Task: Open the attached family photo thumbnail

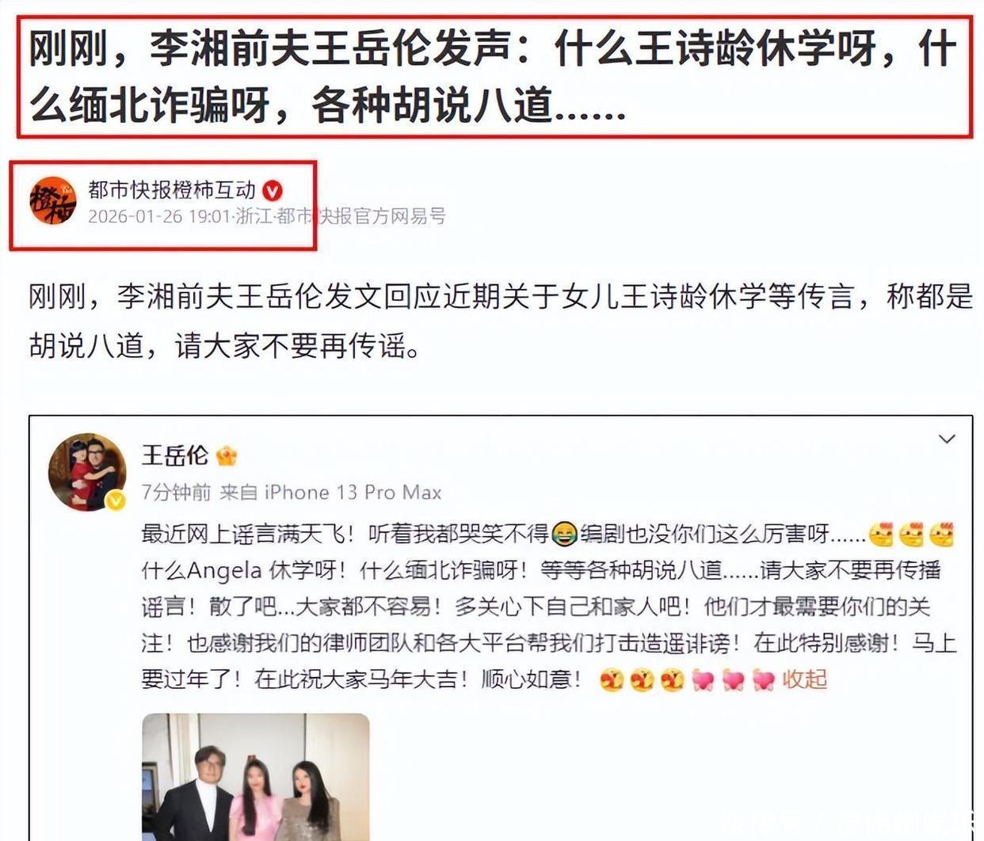Action: pos(256,777)
